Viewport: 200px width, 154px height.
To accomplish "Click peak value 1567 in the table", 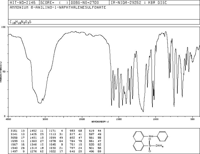I will pyautogui.click(x=14, y=145).
